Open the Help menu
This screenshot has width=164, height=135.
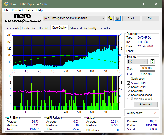tap(39, 10)
